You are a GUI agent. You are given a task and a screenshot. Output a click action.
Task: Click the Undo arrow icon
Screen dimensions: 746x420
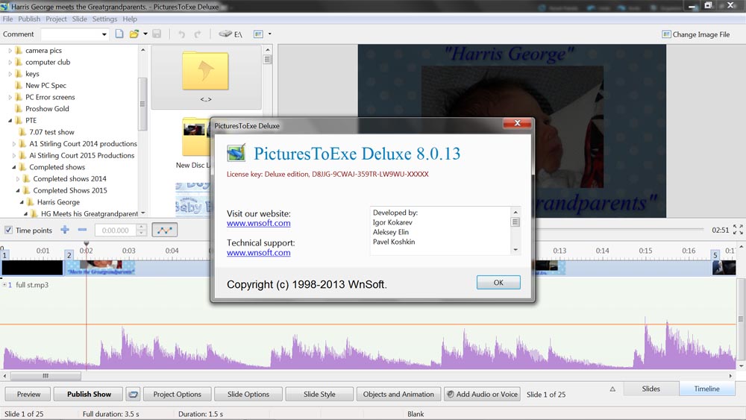[181, 34]
